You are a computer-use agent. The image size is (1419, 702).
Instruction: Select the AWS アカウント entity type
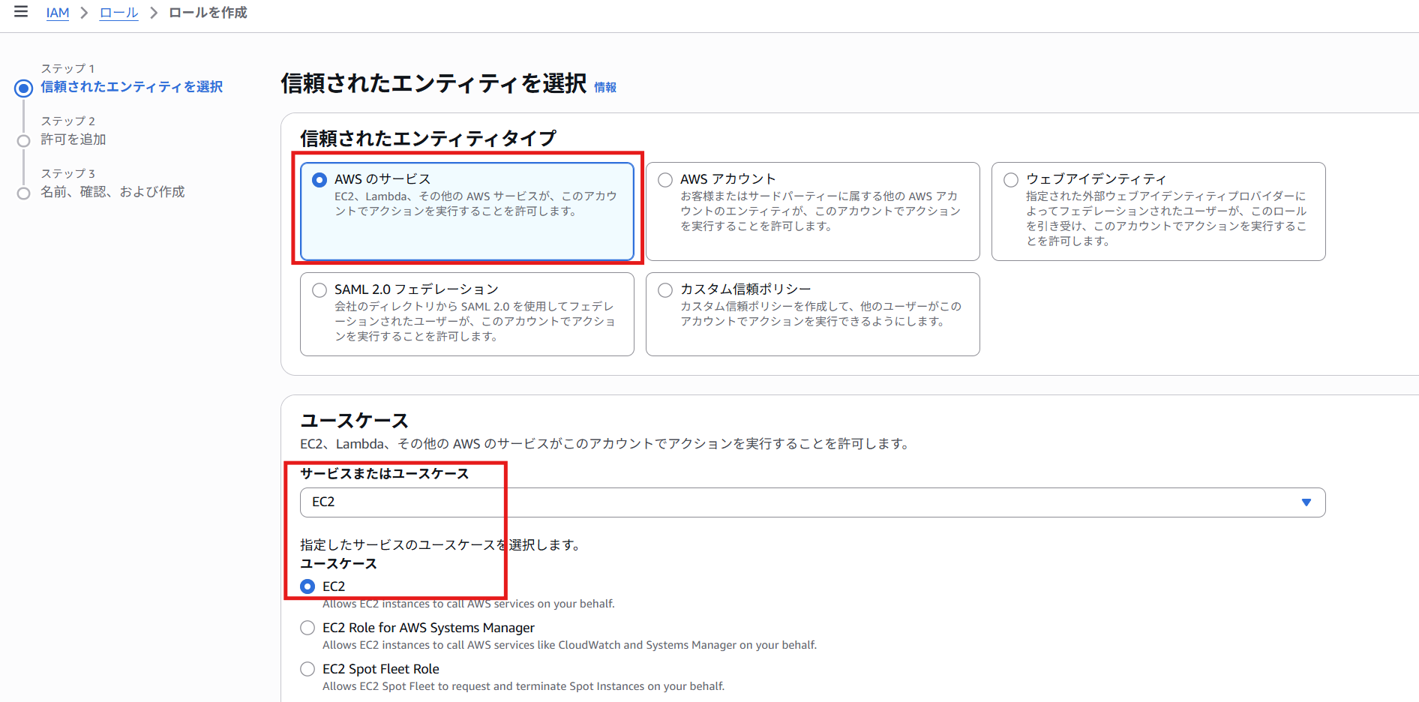pos(664,179)
